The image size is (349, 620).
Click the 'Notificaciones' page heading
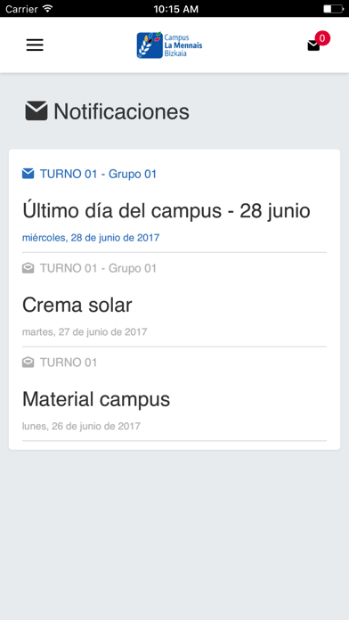[121, 111]
